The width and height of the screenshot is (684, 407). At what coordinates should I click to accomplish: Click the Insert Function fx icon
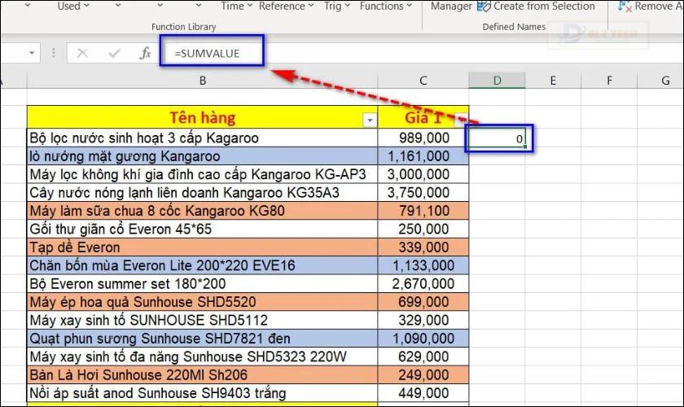[145, 53]
